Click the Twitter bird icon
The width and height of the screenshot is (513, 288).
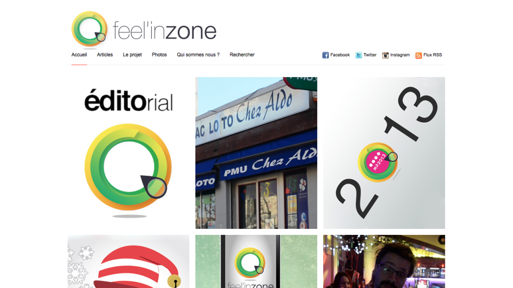(359, 55)
